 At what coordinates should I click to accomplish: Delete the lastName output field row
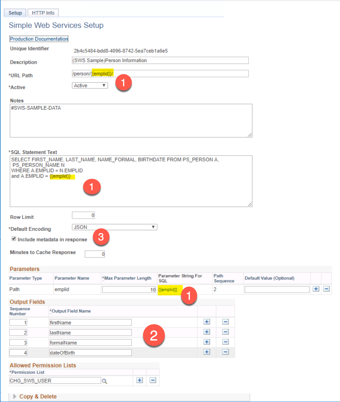point(225,332)
